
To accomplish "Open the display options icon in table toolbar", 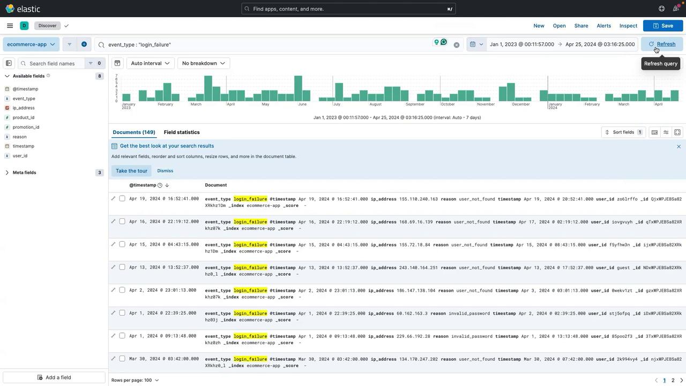I will pyautogui.click(x=666, y=132).
